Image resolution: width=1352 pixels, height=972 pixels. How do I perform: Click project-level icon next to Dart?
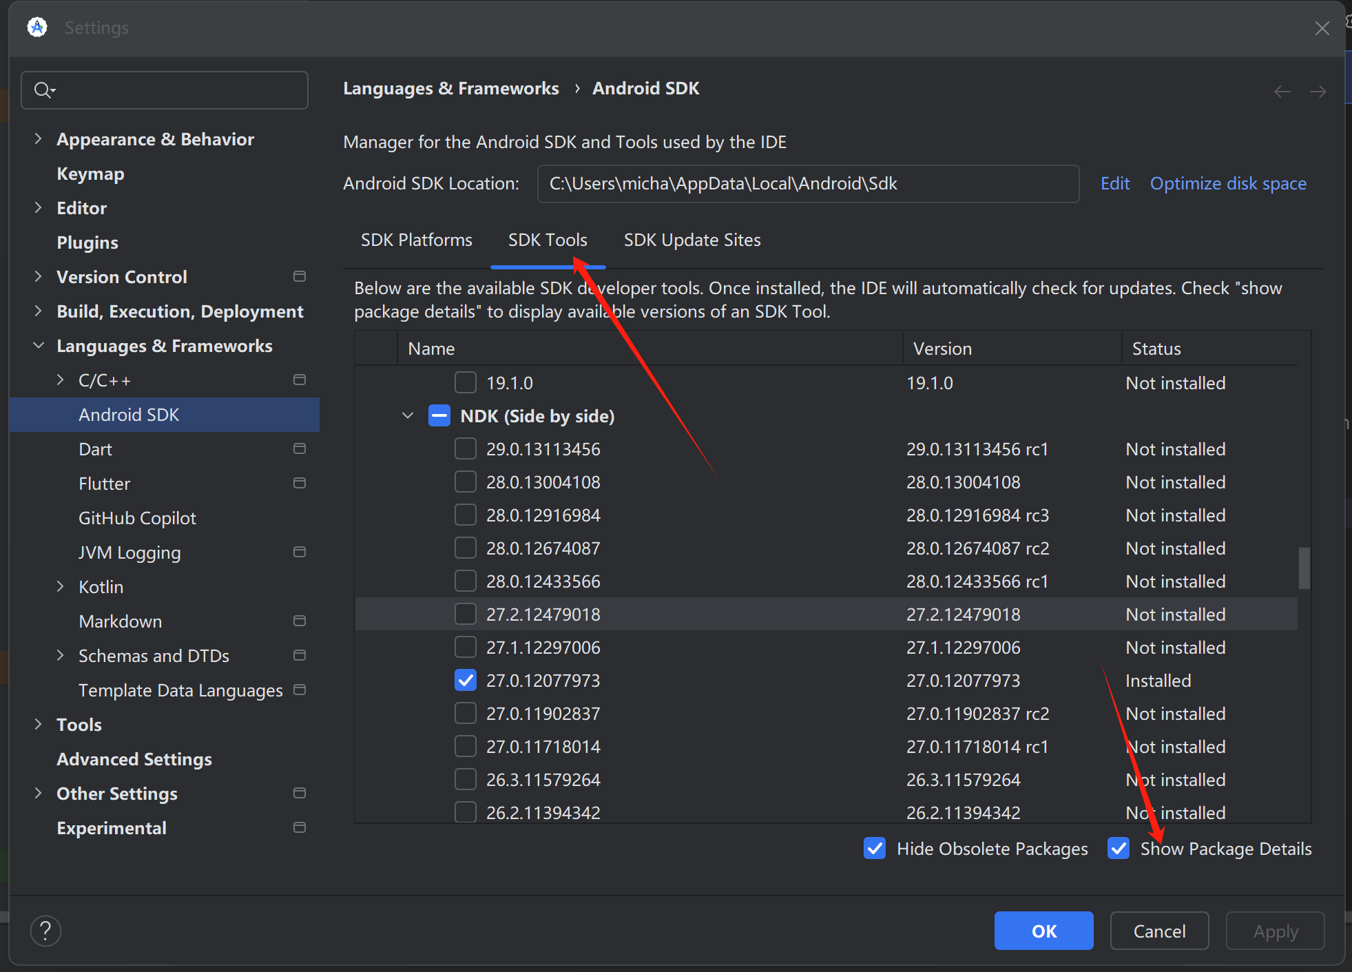300,448
